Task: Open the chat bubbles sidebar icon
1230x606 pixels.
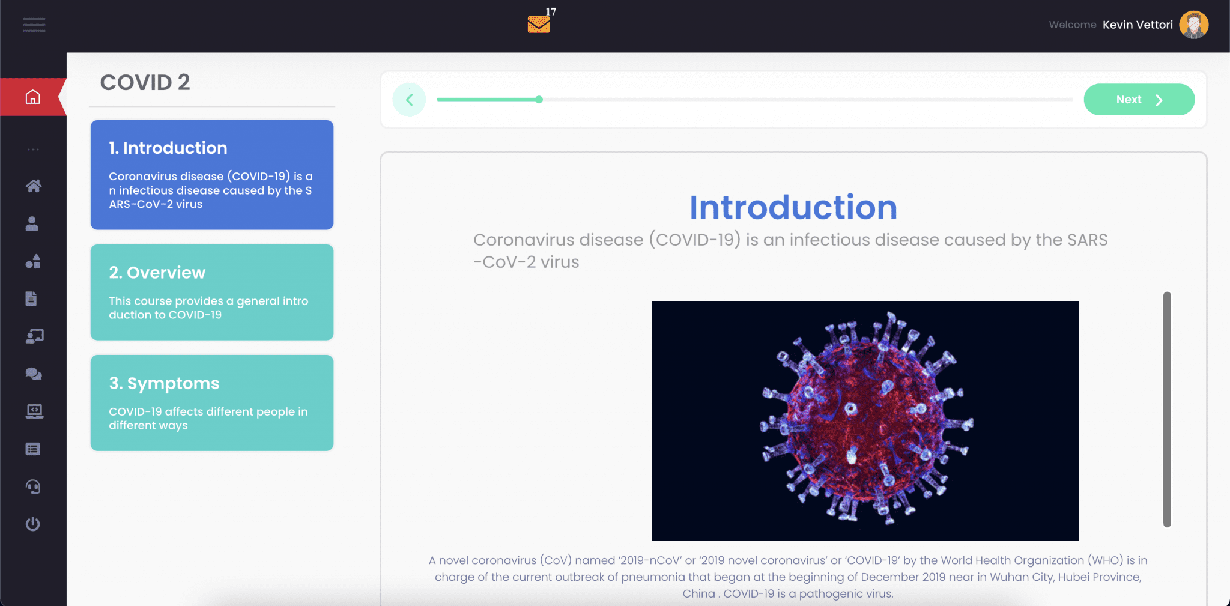Action: coord(34,374)
